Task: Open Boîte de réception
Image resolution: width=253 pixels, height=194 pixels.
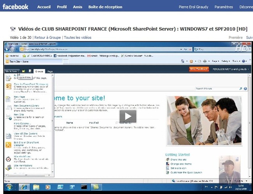Action: pyautogui.click(x=106, y=7)
